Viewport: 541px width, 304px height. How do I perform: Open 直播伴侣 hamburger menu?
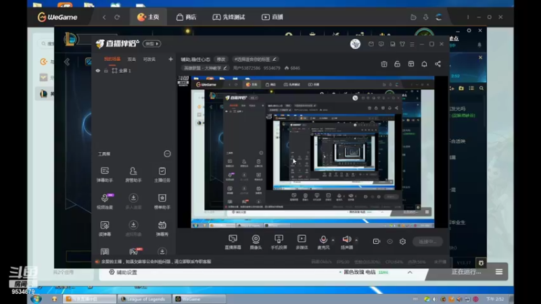(x=412, y=44)
